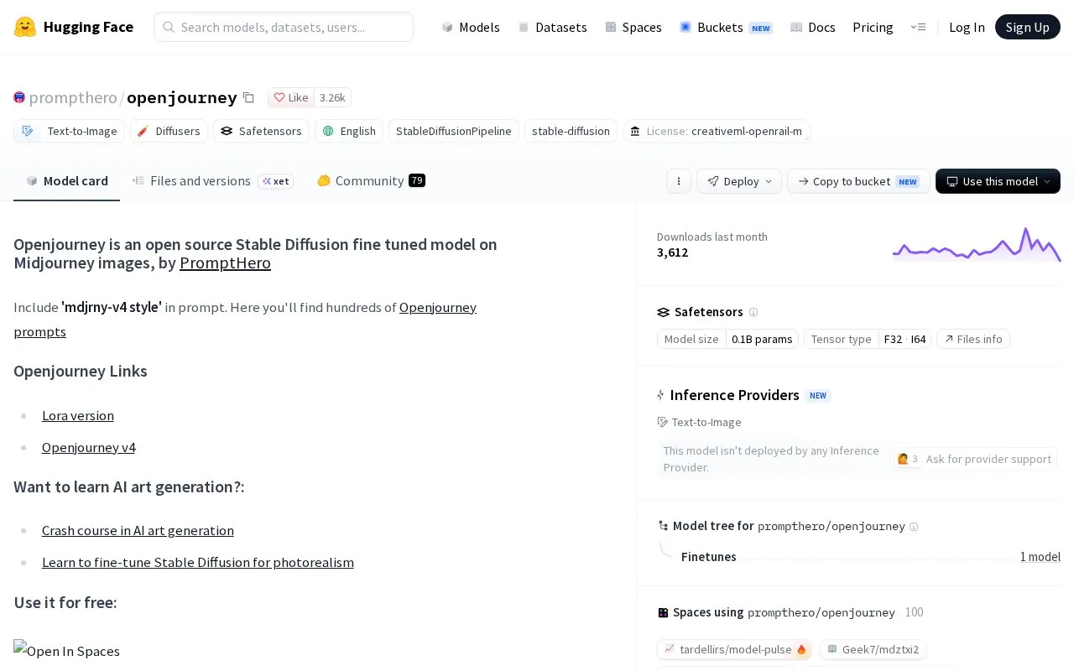Open the prompthero avatar icon
The height and width of the screenshot is (671, 1074).
coord(19,97)
